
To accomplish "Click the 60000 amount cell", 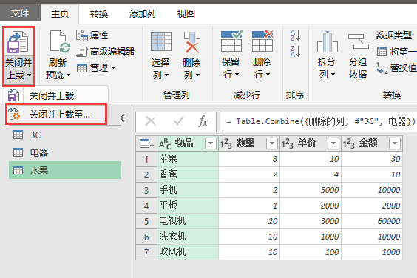I will coord(372,221).
